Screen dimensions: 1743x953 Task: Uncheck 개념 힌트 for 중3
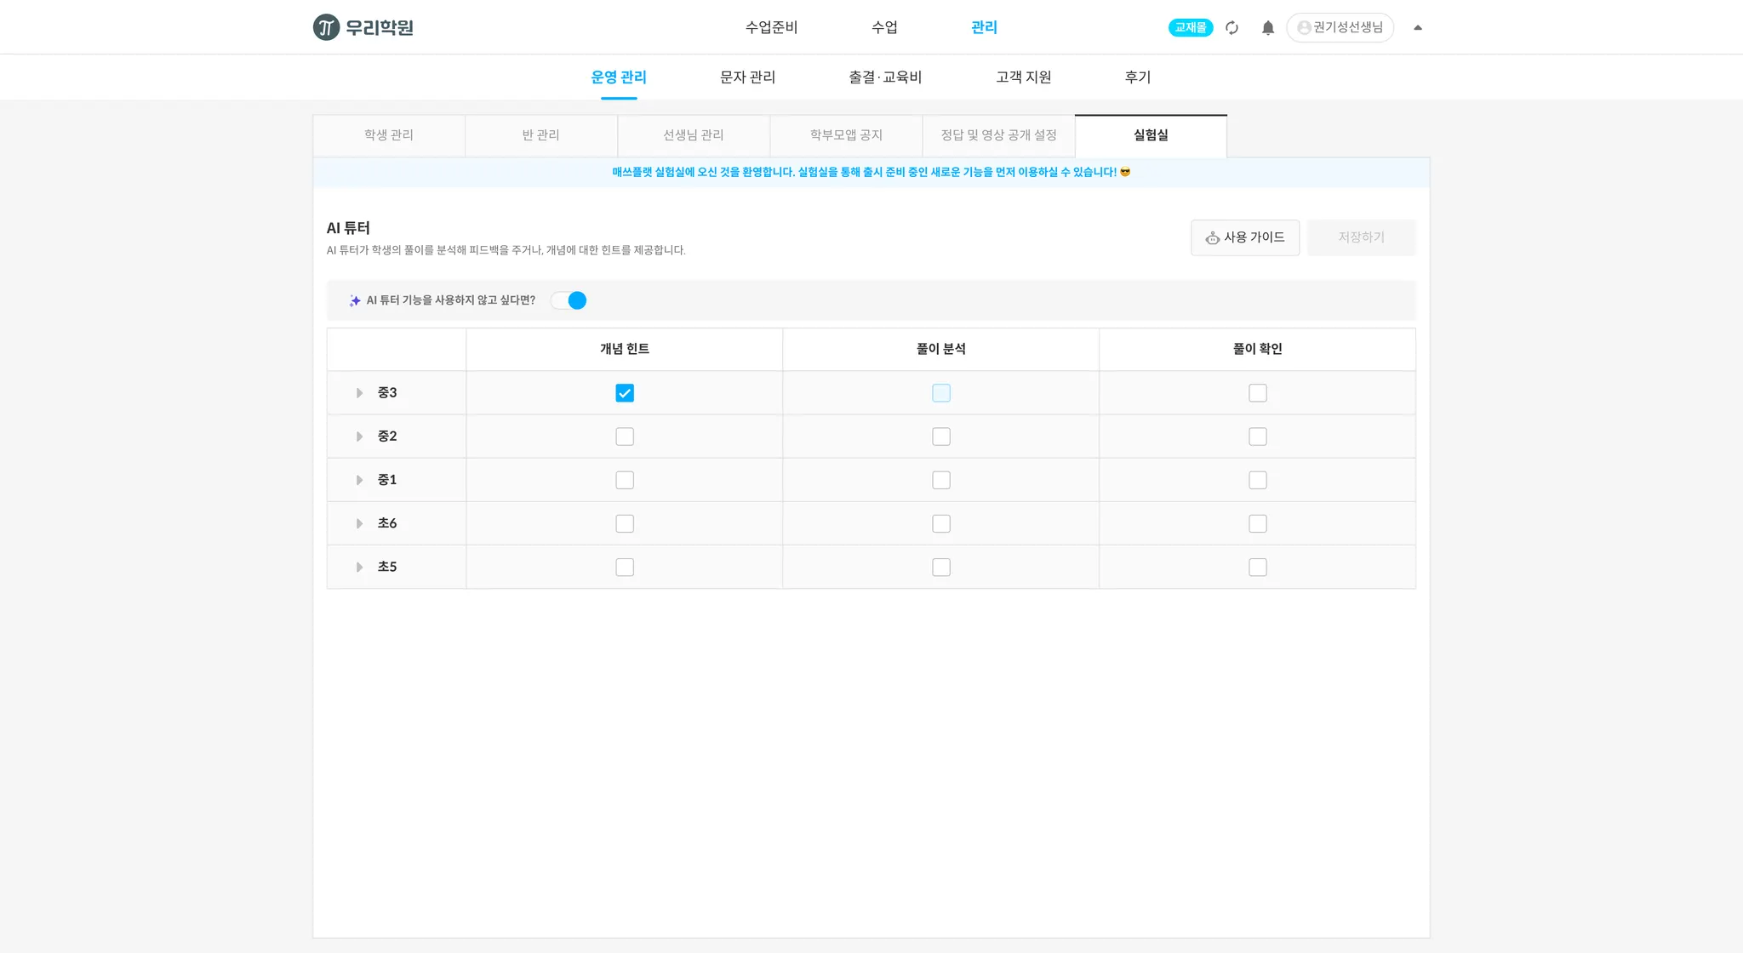625,393
